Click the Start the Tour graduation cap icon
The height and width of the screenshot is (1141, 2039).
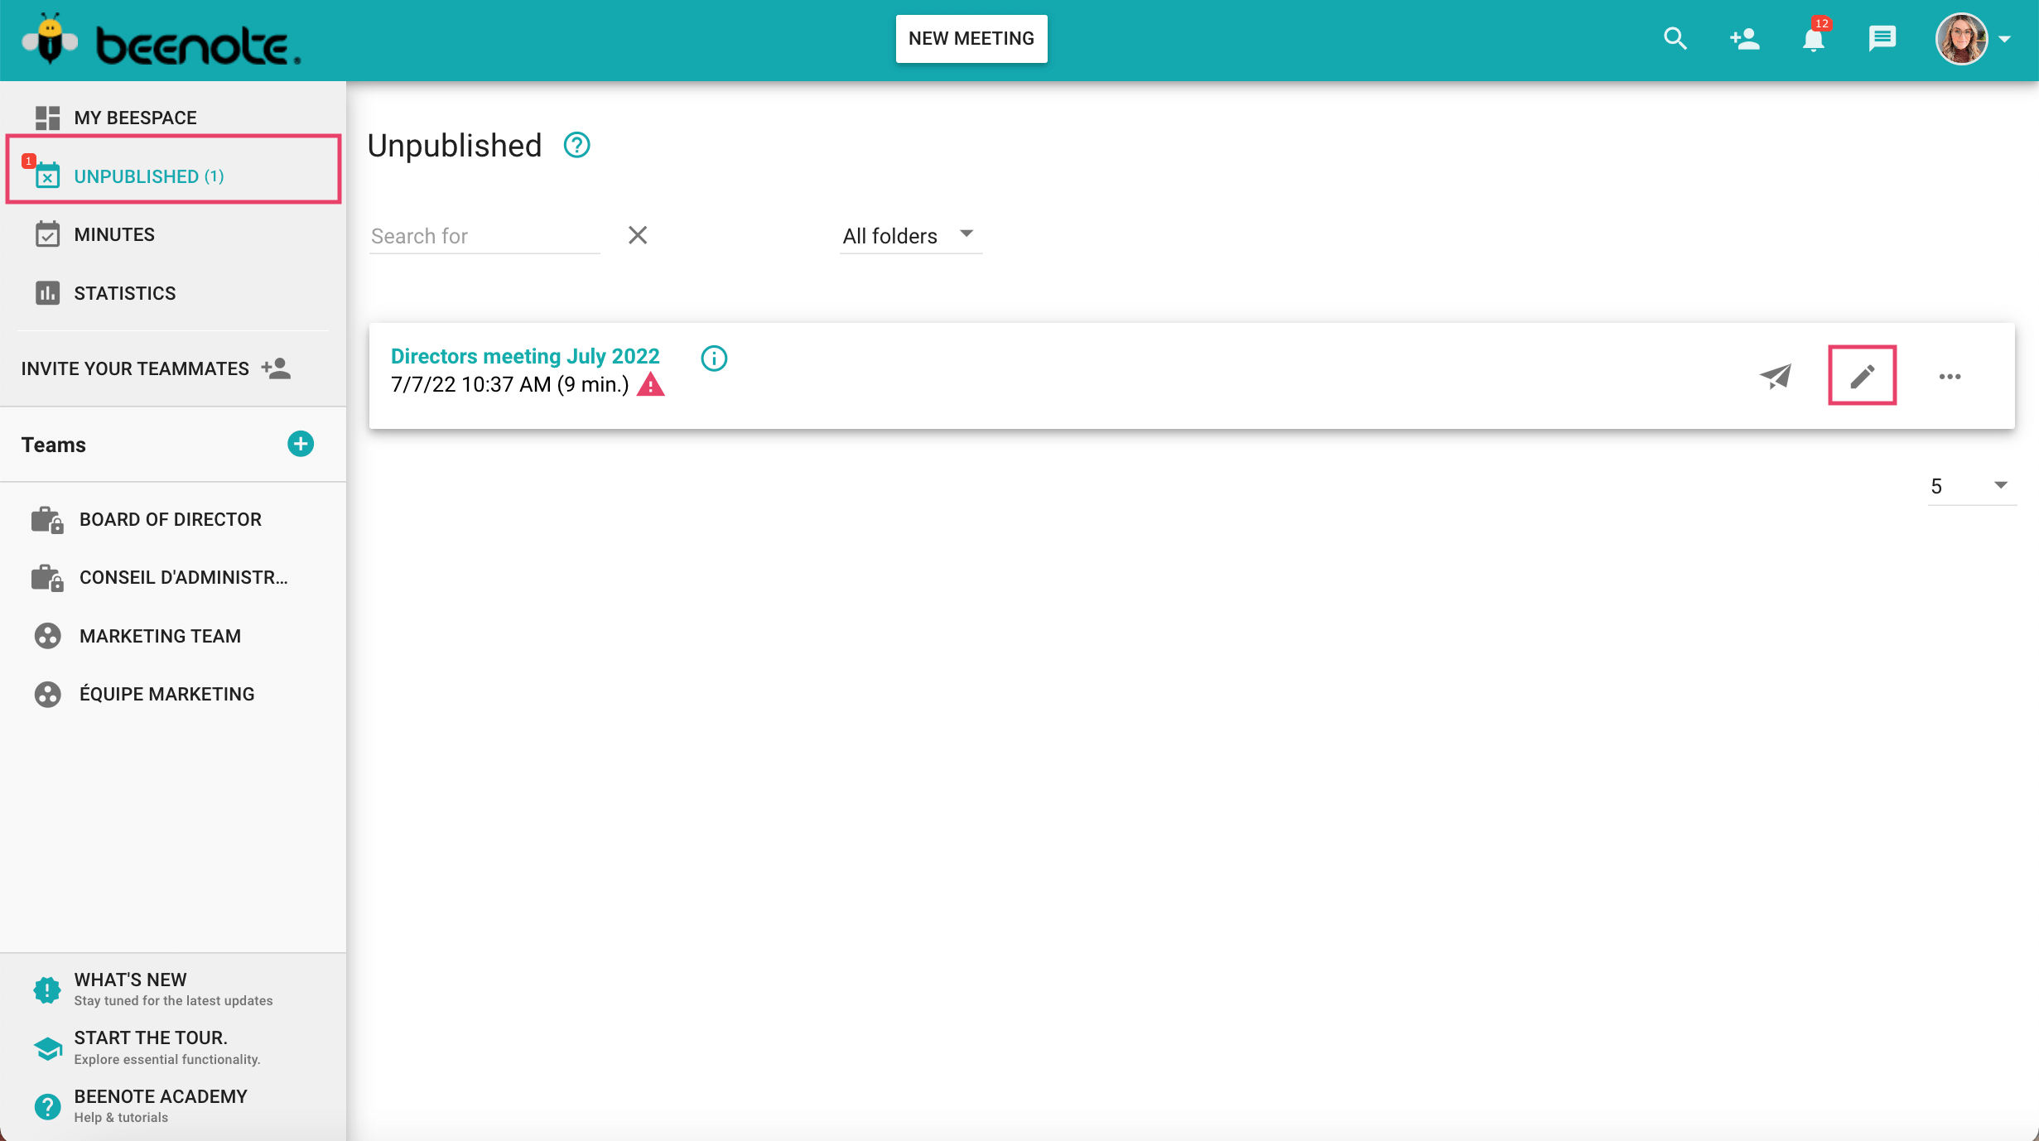coord(47,1048)
